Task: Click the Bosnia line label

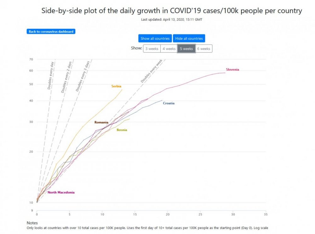Action: pos(122,130)
